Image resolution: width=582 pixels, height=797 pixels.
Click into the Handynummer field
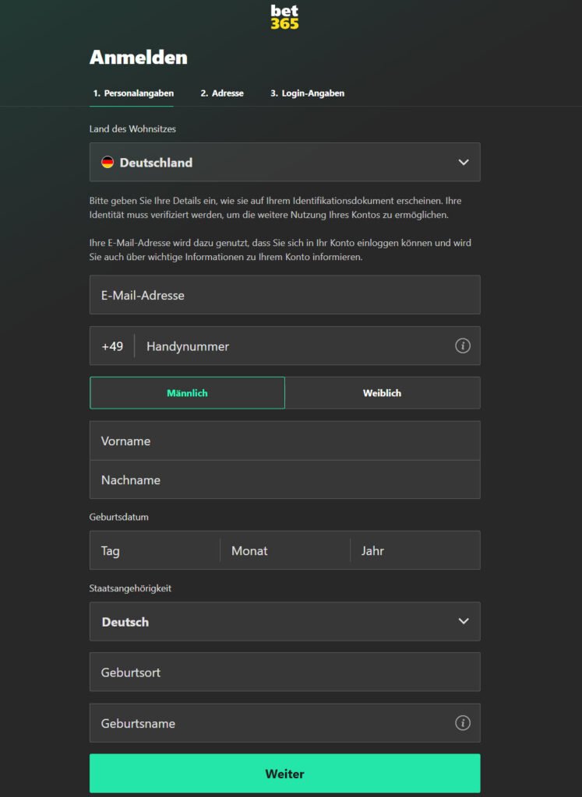(x=296, y=346)
